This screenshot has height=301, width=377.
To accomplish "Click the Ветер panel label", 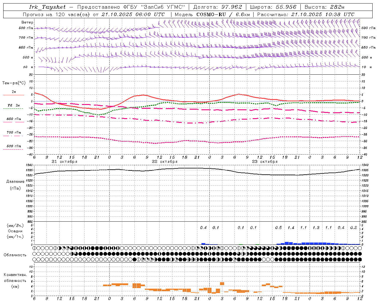I will 27,22.
